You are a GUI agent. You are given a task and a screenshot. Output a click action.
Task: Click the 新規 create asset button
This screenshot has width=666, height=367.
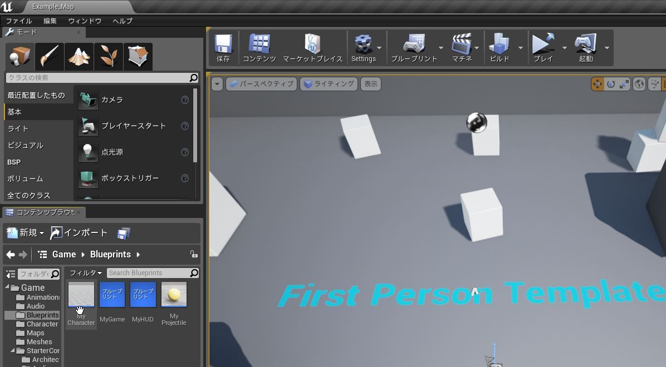[26, 232]
